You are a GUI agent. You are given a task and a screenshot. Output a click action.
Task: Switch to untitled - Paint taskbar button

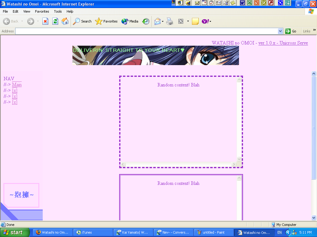(x=214, y=232)
